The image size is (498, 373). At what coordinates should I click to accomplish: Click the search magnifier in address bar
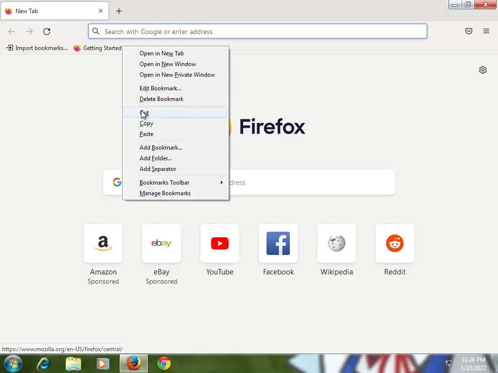point(96,31)
